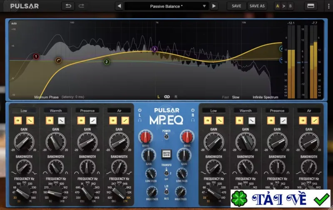
Task: Toggle the right channel power button
Action: click(x=193, y=110)
